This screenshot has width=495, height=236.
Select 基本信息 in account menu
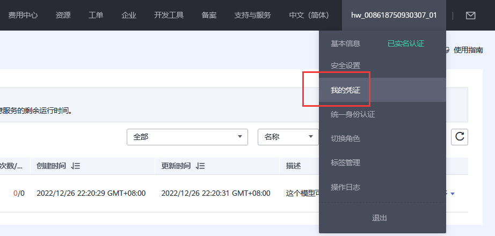pos(345,43)
